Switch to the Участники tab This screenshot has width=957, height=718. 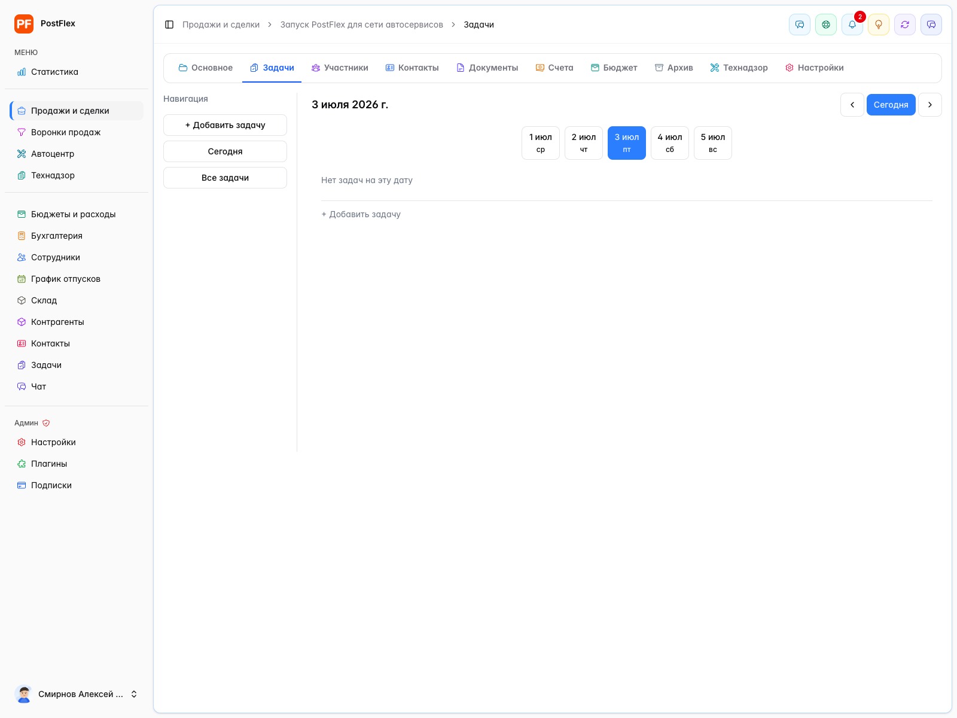pos(340,68)
